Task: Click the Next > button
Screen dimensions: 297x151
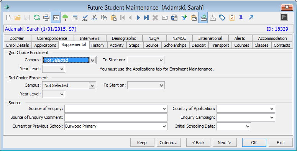Action: [x=225, y=143]
